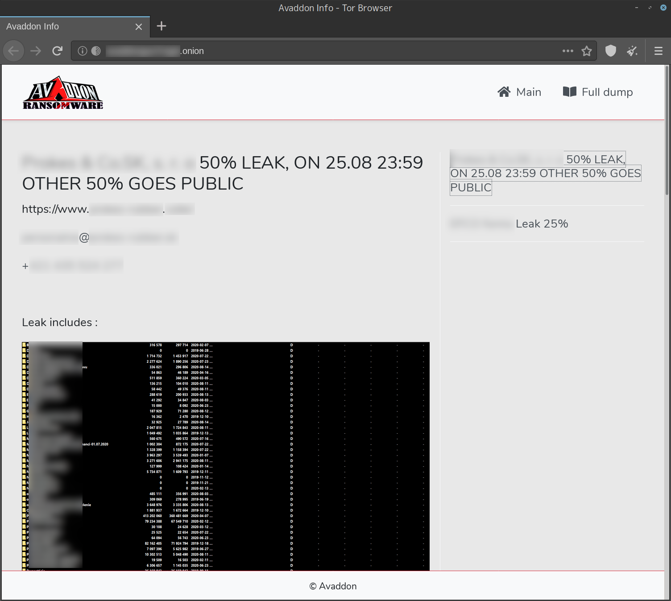Open Tor Browser security level shield
The image size is (671, 601).
611,51
